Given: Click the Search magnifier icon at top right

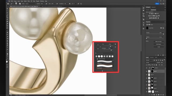Looking at the screenshot, I should 161,4.
